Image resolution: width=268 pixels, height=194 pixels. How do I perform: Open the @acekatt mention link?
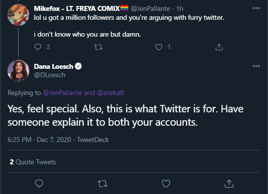111,93
